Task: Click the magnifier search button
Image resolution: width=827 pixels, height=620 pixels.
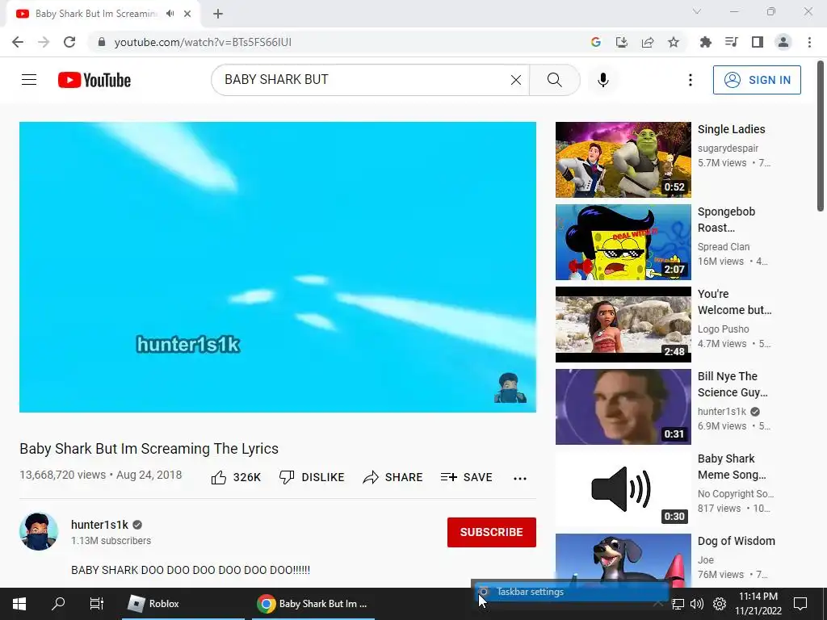Action: (x=554, y=80)
